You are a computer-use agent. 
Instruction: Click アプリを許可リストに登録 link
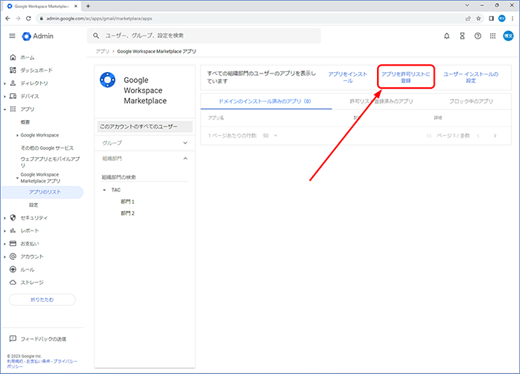(x=405, y=77)
